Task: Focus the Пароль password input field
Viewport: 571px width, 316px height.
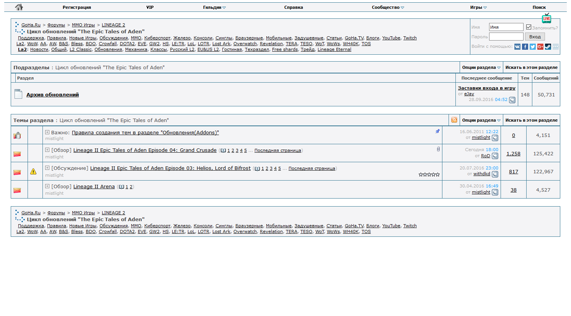Action: tap(506, 37)
